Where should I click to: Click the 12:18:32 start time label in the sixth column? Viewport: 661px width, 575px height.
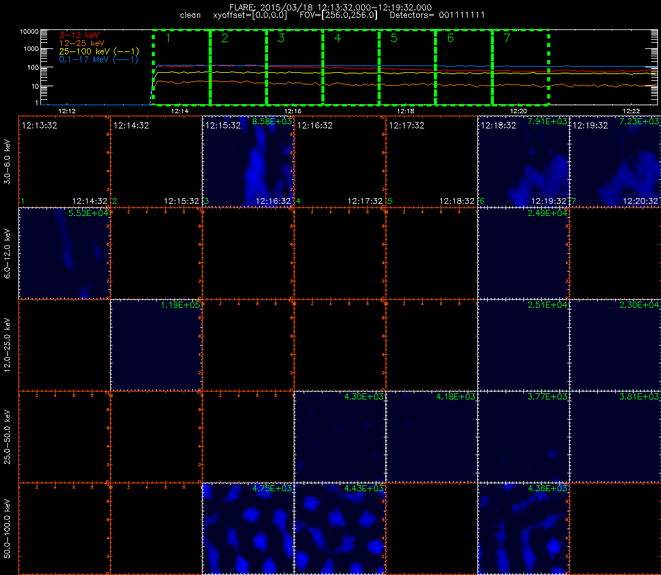pos(498,125)
